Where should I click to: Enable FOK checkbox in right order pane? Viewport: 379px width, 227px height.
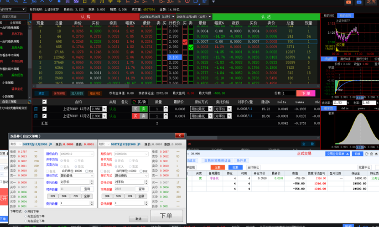click(x=141, y=171)
